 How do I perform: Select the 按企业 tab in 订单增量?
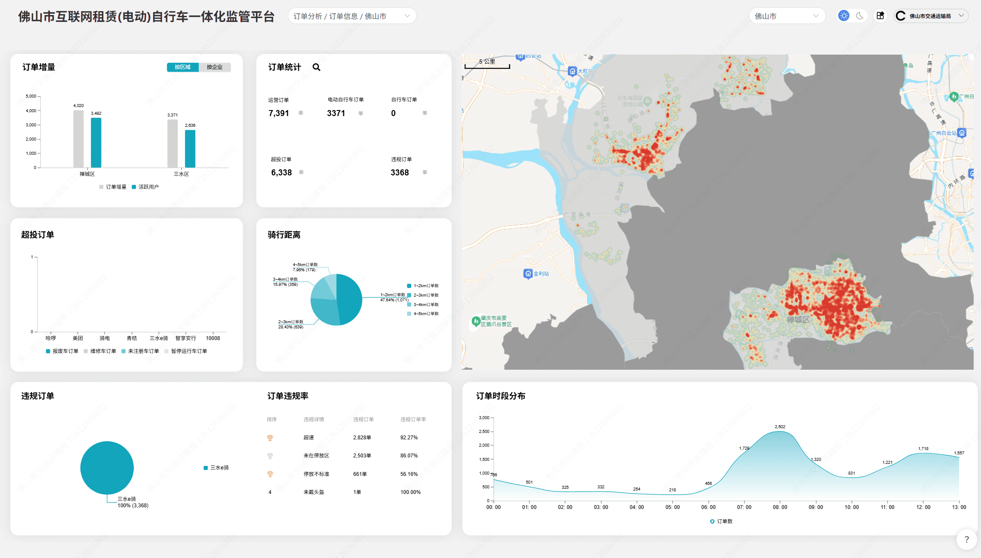(215, 67)
